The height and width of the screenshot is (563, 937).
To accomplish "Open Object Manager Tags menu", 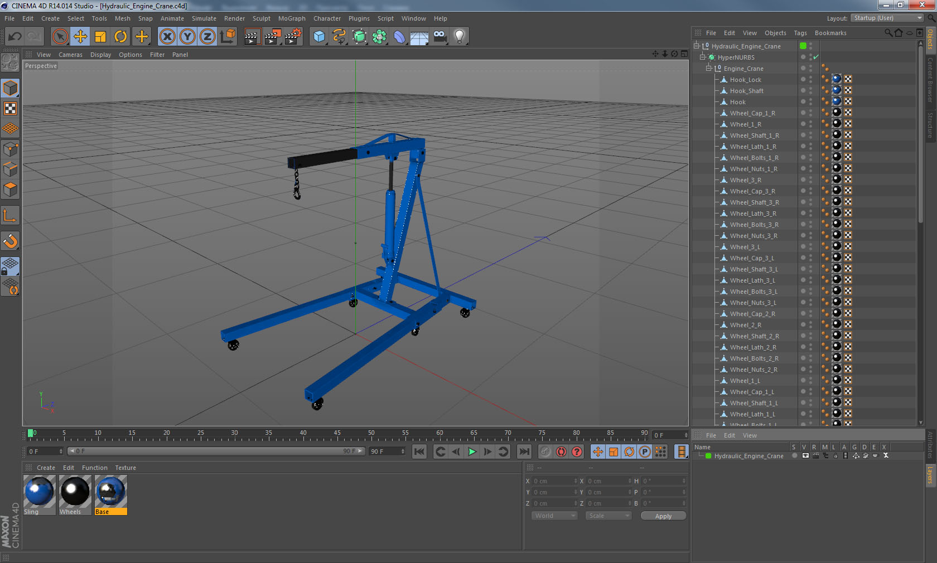I will 800,33.
